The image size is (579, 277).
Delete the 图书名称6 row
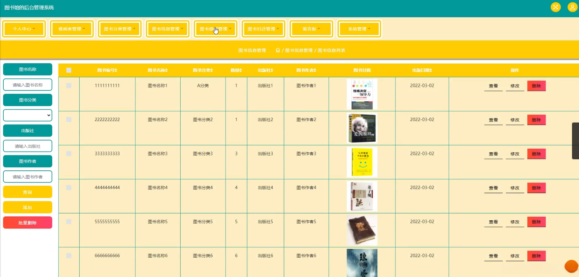click(x=536, y=256)
